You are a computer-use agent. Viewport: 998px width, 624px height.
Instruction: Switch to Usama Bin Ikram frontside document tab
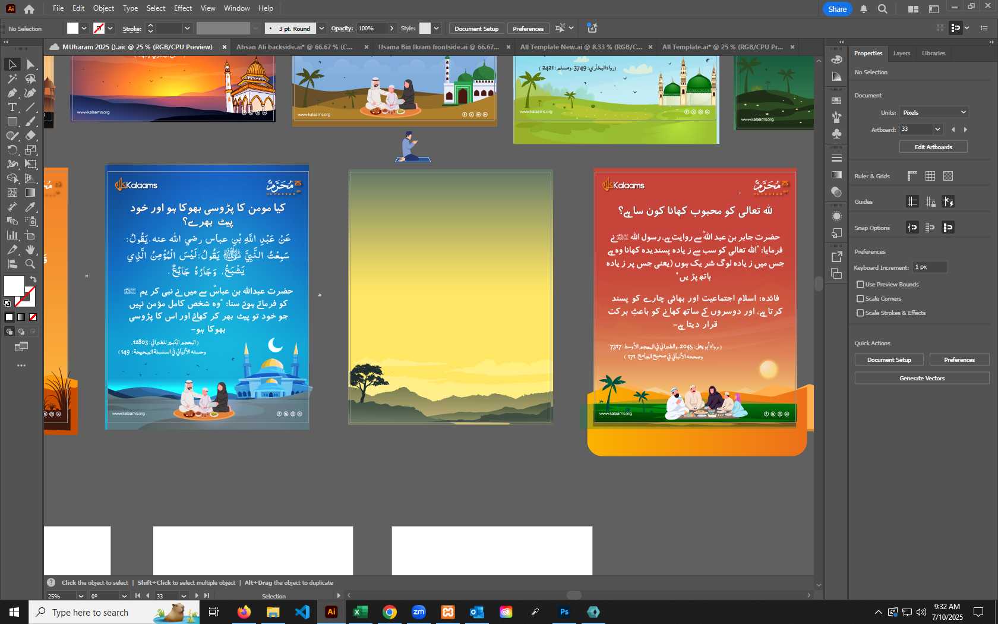438,47
